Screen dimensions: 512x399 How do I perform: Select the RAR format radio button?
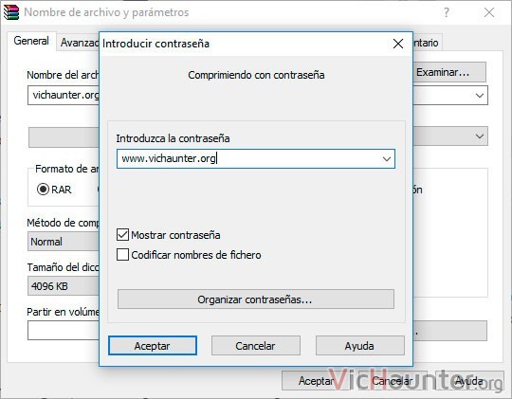[x=43, y=189]
